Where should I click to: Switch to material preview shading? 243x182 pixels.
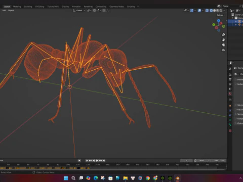tap(218, 11)
